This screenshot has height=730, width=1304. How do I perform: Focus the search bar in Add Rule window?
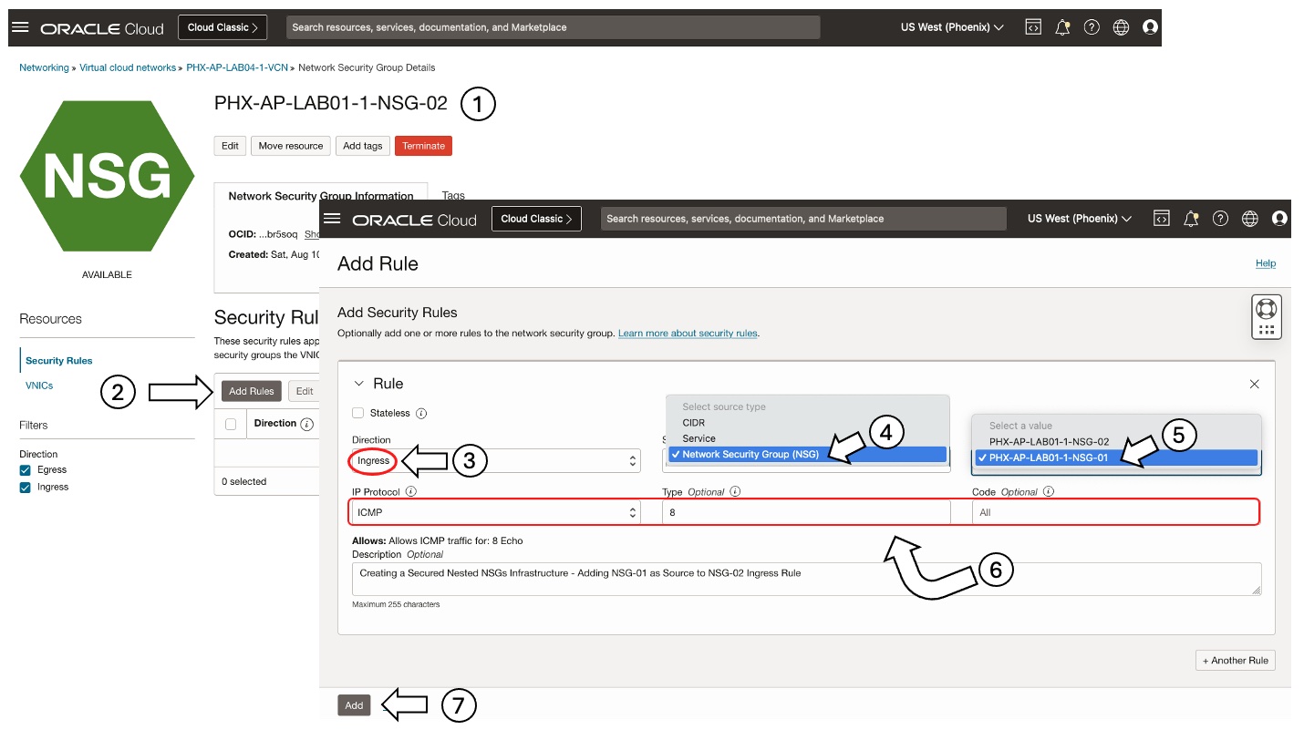[x=803, y=219]
